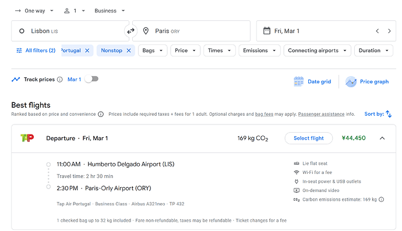The width and height of the screenshot is (402, 231).
Task: Collapse the TAP flight details
Action: [x=382, y=138]
